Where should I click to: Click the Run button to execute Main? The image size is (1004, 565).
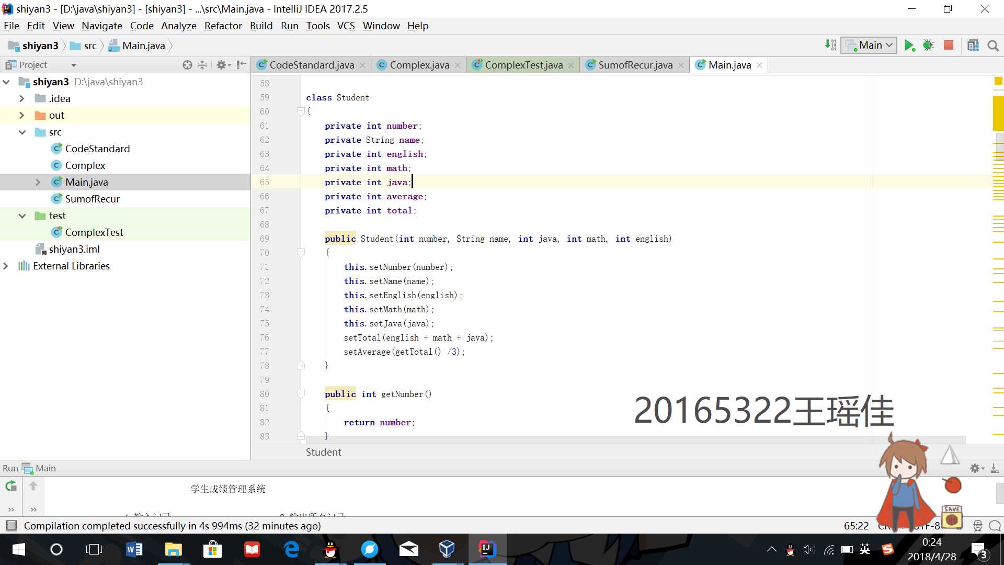(x=909, y=45)
